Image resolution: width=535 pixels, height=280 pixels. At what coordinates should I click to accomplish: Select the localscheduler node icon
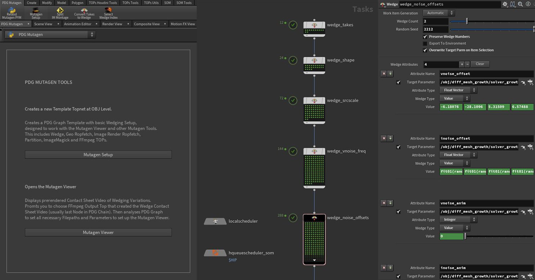[x=215, y=221]
